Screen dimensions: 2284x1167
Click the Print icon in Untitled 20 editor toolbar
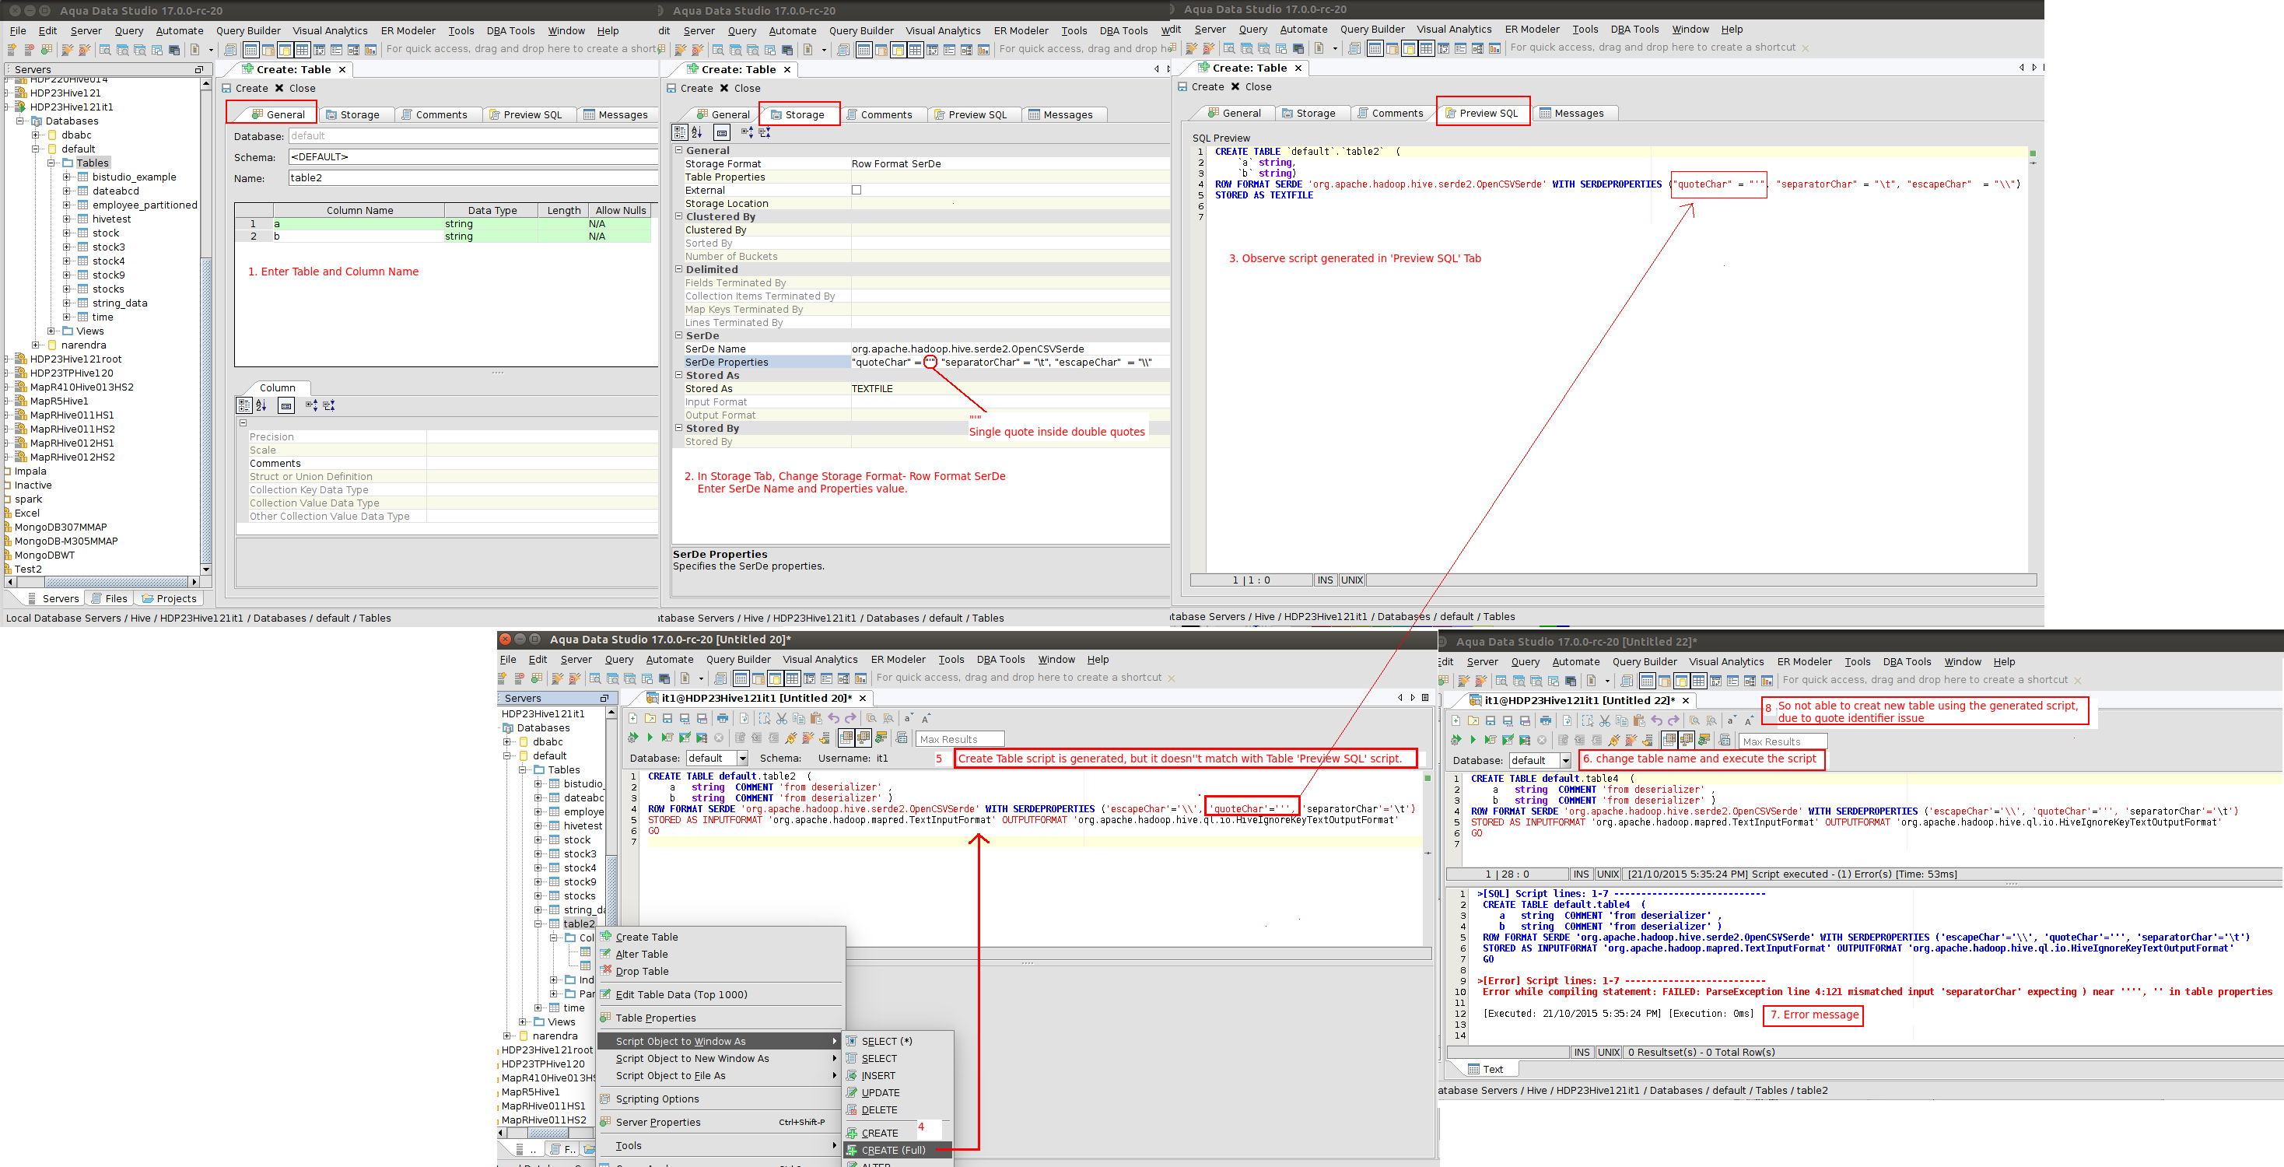pos(723,718)
